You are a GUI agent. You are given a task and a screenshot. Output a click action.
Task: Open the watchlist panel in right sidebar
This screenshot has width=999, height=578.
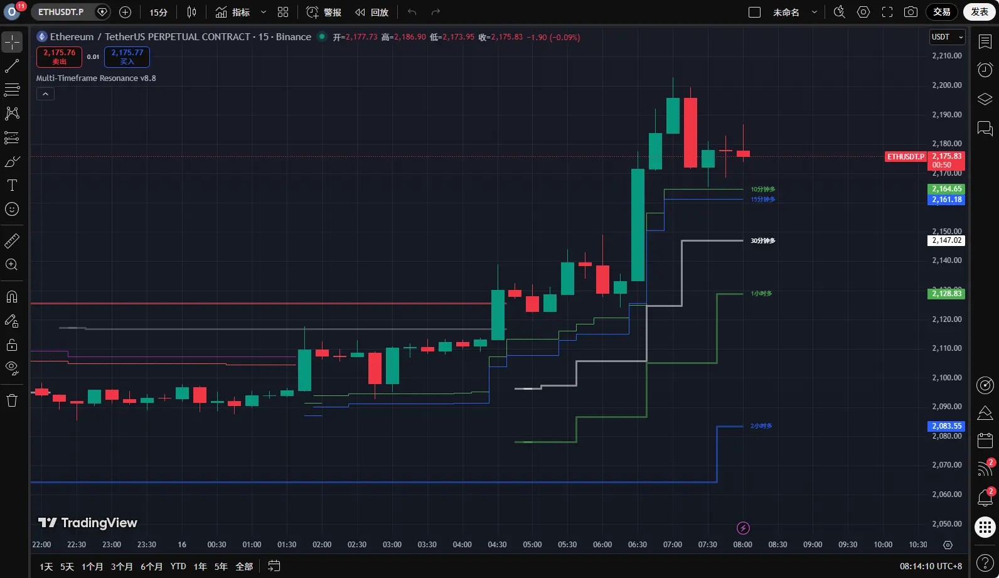[x=985, y=42]
